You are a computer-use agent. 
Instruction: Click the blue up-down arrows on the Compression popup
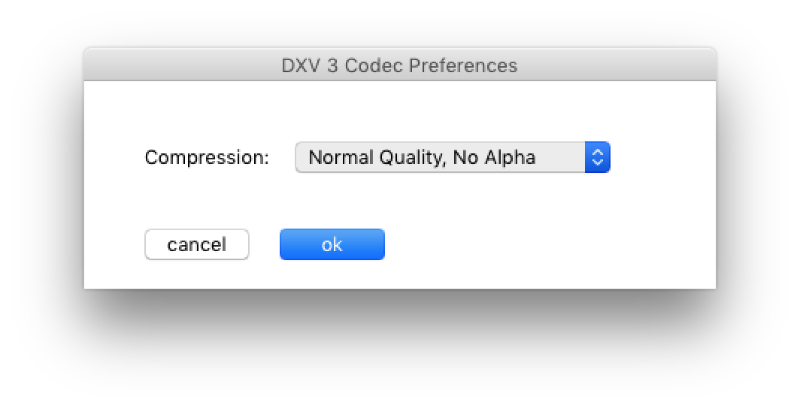point(597,157)
